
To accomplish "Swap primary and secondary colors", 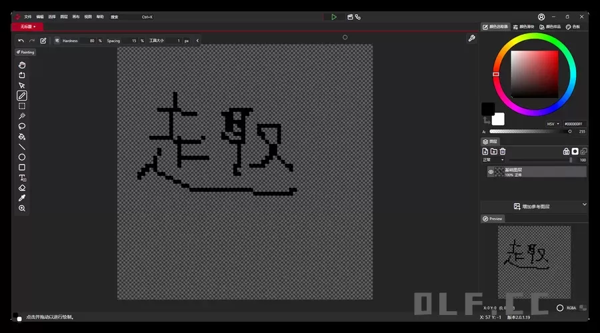I will pyautogui.click(x=487, y=121).
